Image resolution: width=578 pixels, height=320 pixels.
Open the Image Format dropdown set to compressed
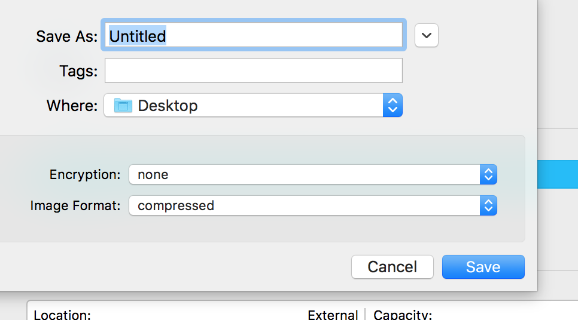click(313, 205)
